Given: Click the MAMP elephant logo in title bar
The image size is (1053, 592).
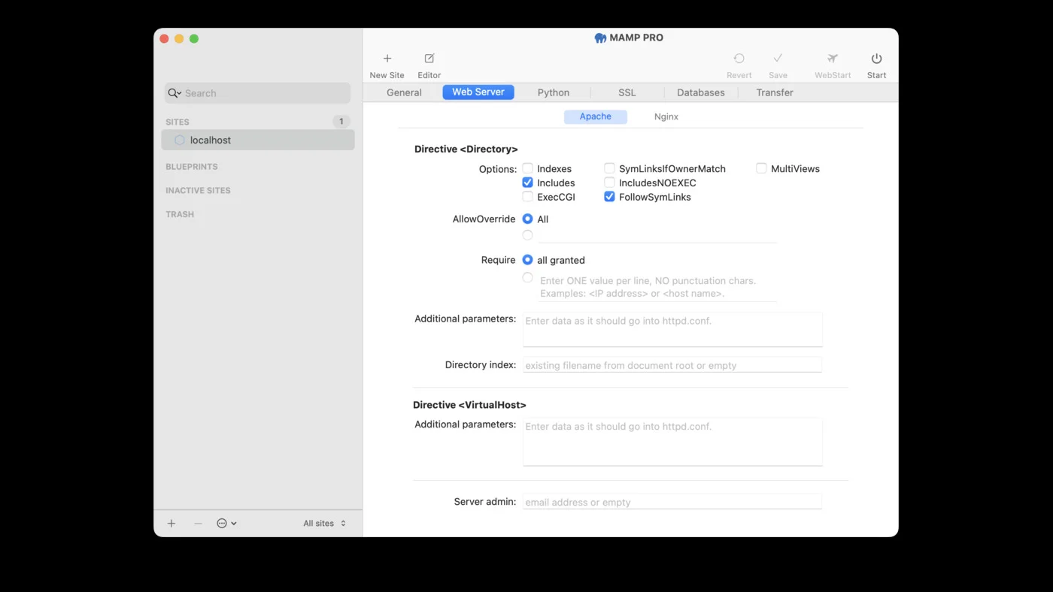Looking at the screenshot, I should tap(600, 38).
